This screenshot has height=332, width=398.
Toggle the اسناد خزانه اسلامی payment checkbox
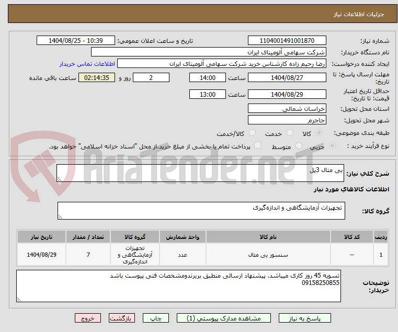[x=258, y=145]
